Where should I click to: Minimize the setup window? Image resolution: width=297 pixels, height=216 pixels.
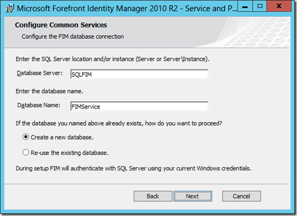point(245,6)
